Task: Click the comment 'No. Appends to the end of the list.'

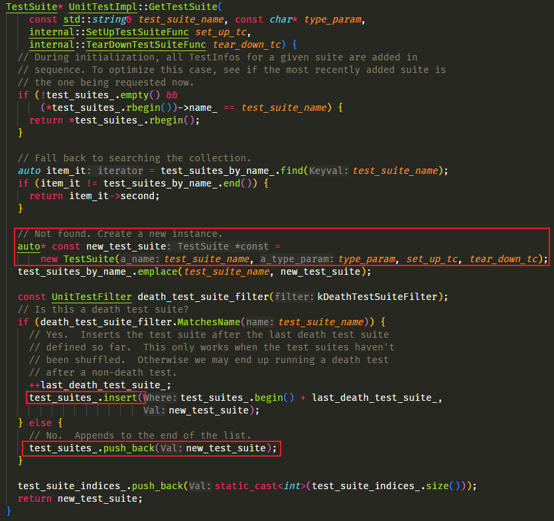Action: (140, 435)
